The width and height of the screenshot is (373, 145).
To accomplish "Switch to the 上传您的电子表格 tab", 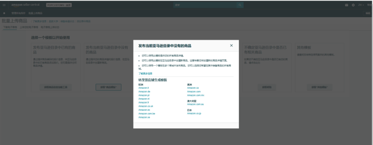I will (29, 27).
